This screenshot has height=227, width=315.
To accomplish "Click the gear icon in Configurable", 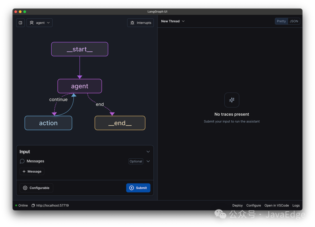I will tap(25, 188).
